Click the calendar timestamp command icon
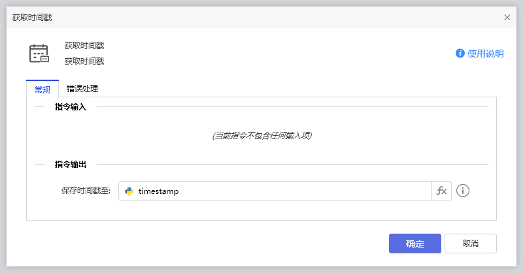The height and width of the screenshot is (273, 523). click(x=39, y=54)
